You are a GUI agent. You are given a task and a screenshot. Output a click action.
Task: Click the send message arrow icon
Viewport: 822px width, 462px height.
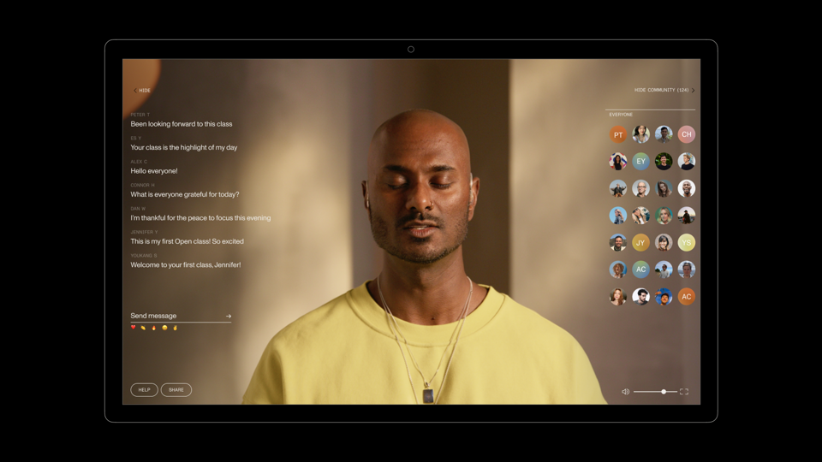pyautogui.click(x=229, y=317)
